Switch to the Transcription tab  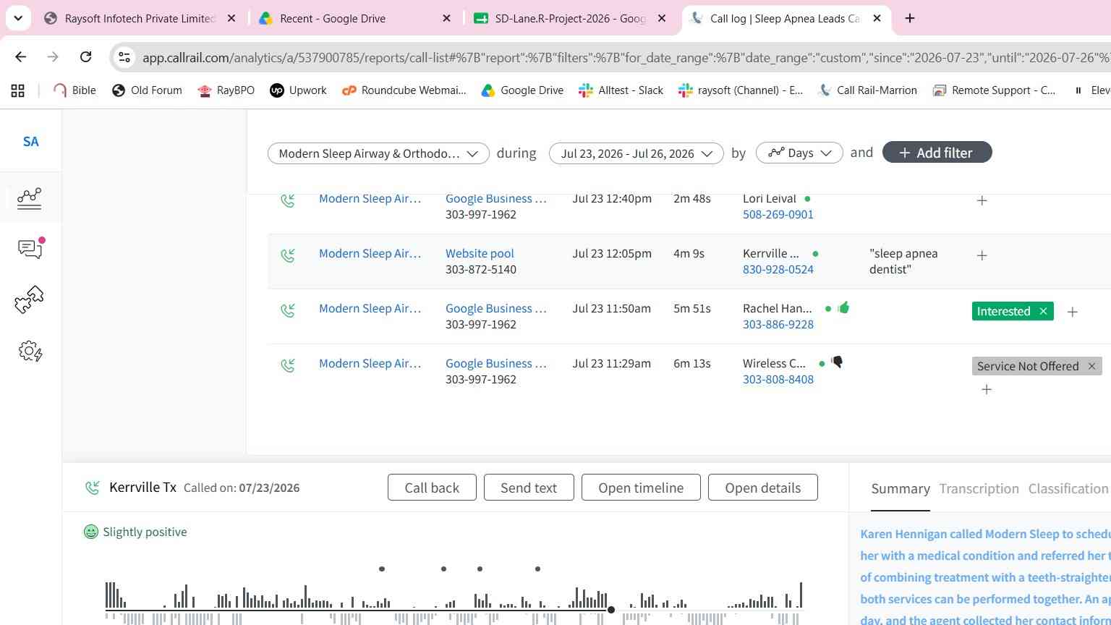pos(979,489)
